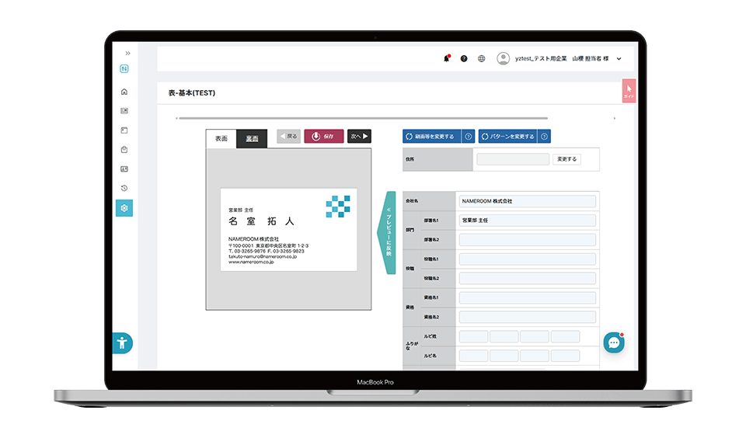This screenshot has height=438, width=746.
Task: Click the 会社名 field NAMEROOM 株式会社
Action: 527,201
